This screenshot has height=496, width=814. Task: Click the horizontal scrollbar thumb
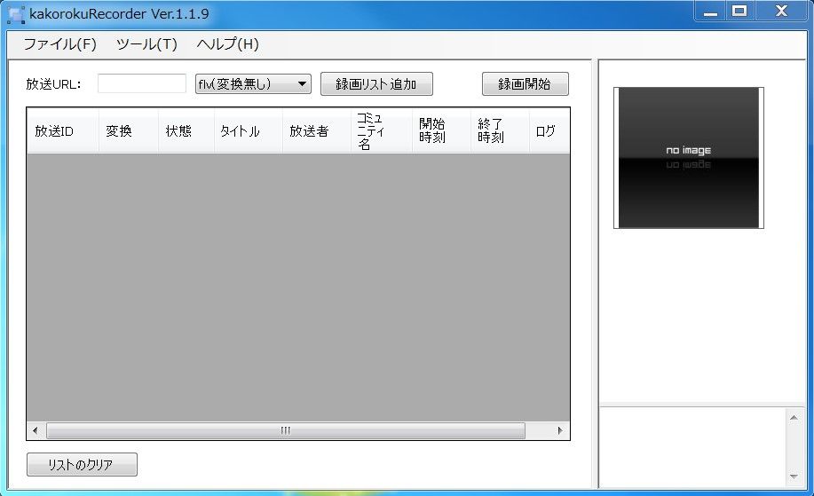(286, 430)
